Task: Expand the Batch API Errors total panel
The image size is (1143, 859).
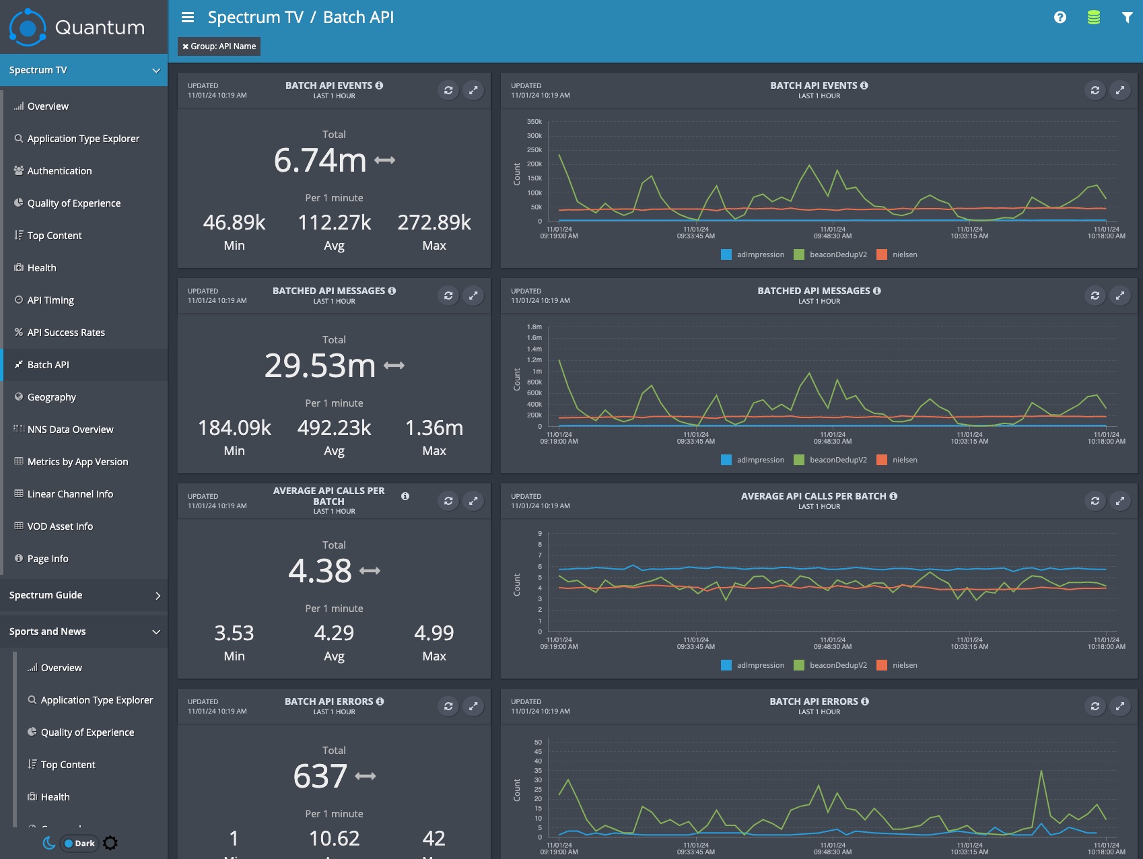Action: (x=473, y=706)
